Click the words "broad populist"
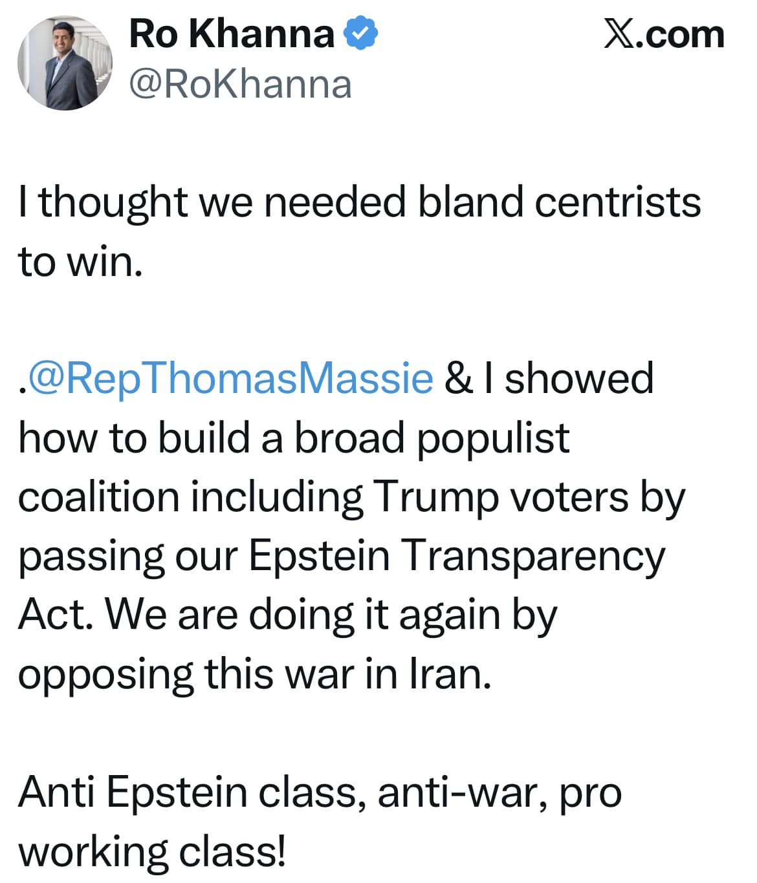Screen dimensions: 757x883 432,438
